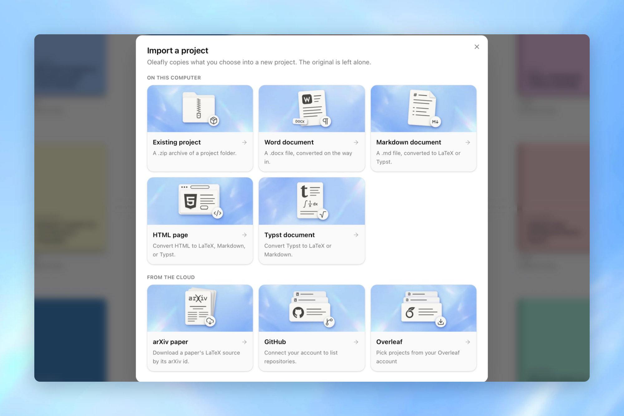The image size is (624, 416).
Task: Choose the GitHub title
Action: tap(275, 342)
